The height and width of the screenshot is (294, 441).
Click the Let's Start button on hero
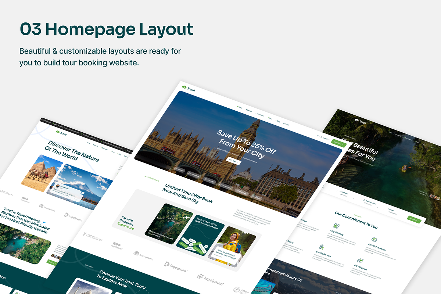pos(233,160)
